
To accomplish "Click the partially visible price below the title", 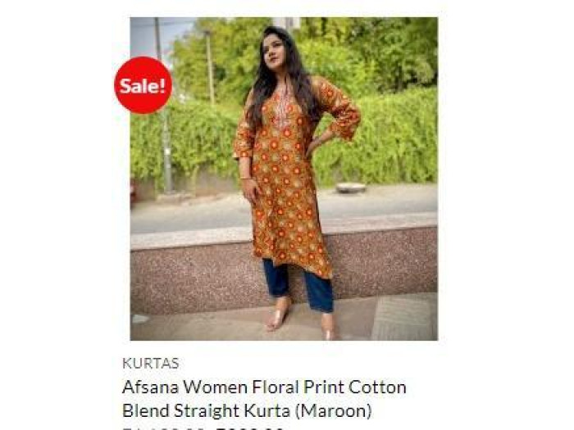I will [x=203, y=428].
